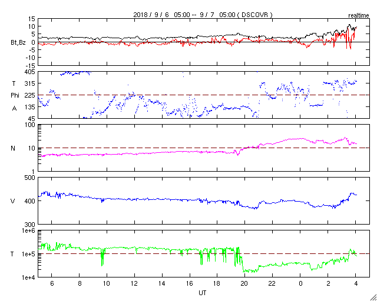This screenshot has height=301, width=377.
Task: Select the 'Bt,Bz' axis label
Action: (18, 44)
